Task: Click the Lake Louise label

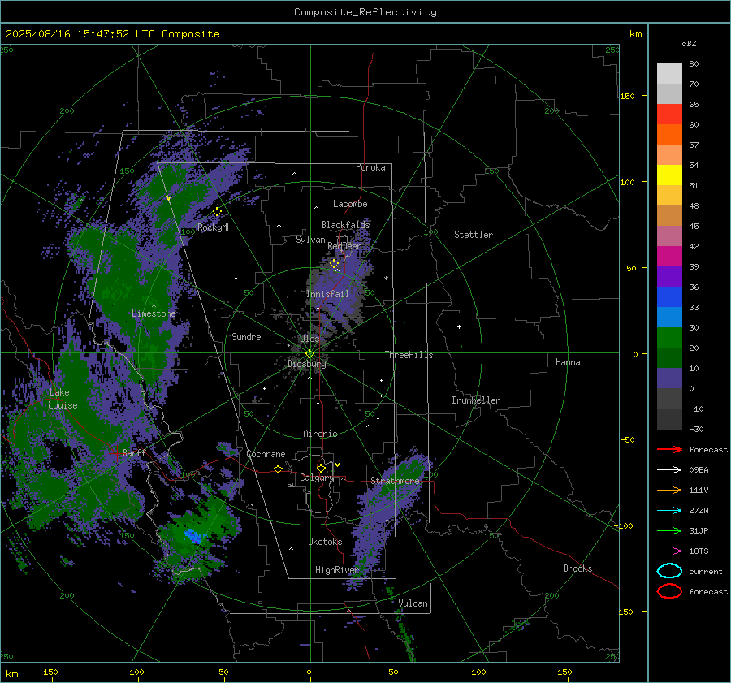Action: (63, 399)
